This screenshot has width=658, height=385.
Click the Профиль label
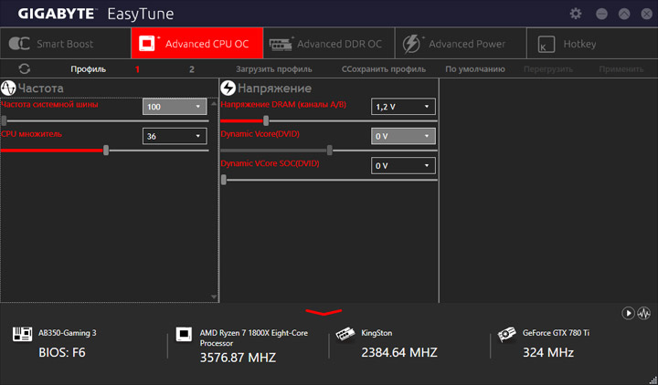88,69
